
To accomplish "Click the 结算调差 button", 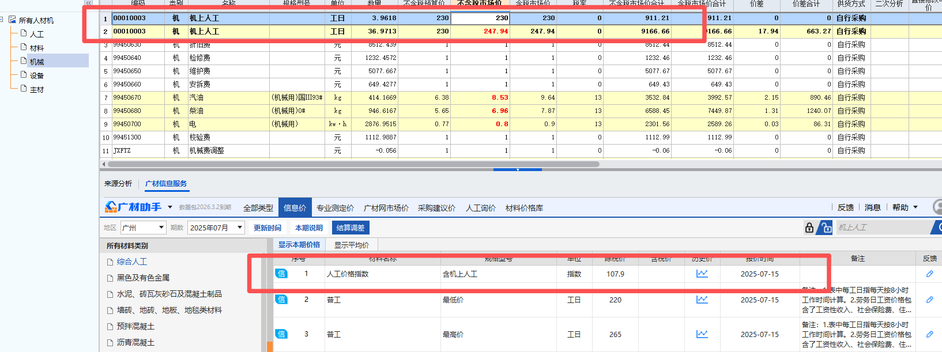I will pos(351,228).
